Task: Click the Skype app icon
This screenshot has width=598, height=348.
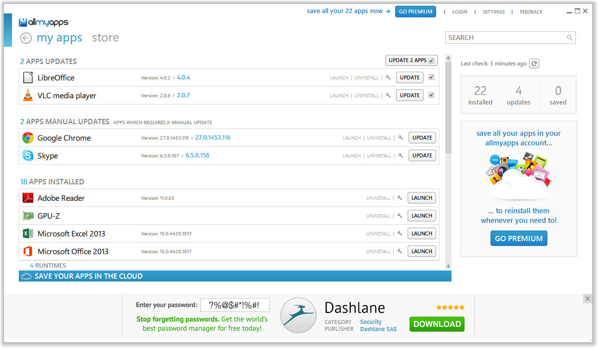Action: (28, 155)
